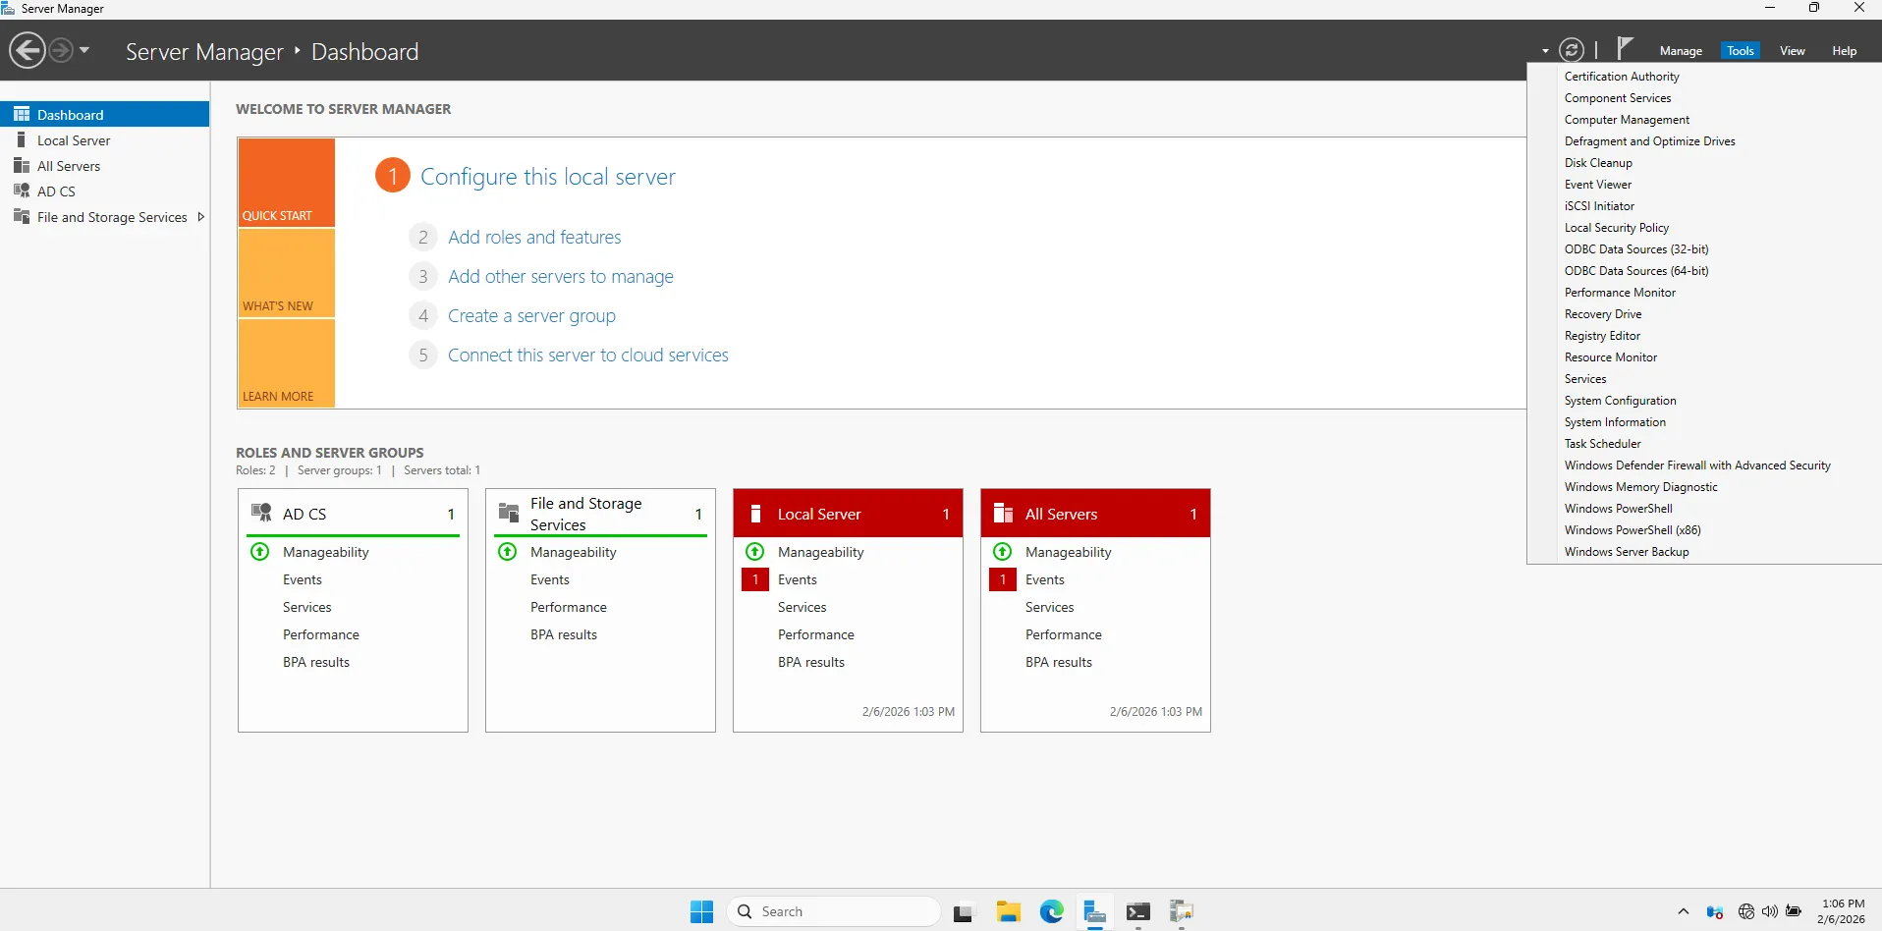
Task: Open the navigation history dropdown arrow
Action: (84, 50)
